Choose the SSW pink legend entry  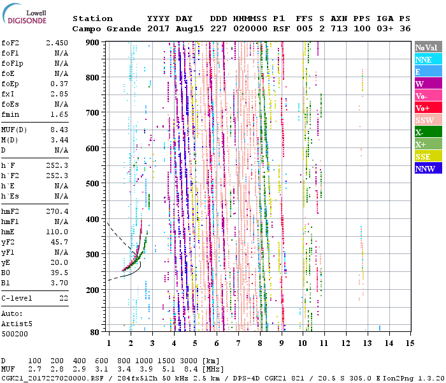[428, 120]
